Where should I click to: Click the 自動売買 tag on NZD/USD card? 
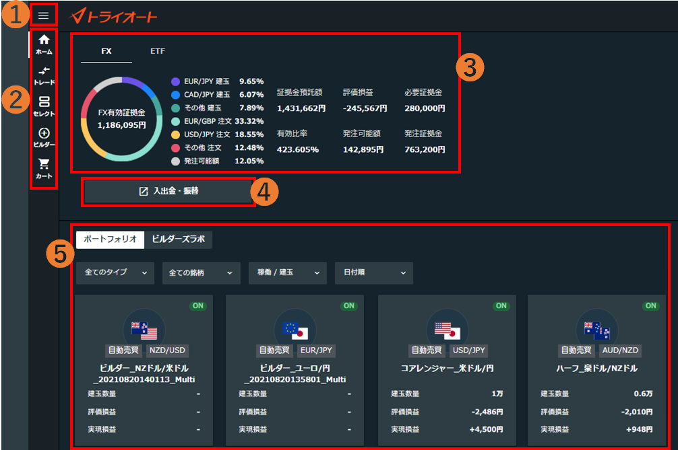tap(123, 350)
